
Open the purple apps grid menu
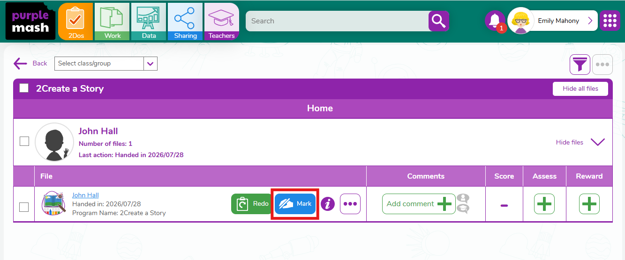(x=610, y=21)
